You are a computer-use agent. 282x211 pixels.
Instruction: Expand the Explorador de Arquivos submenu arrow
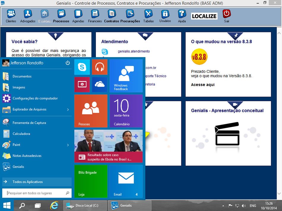[68, 109]
